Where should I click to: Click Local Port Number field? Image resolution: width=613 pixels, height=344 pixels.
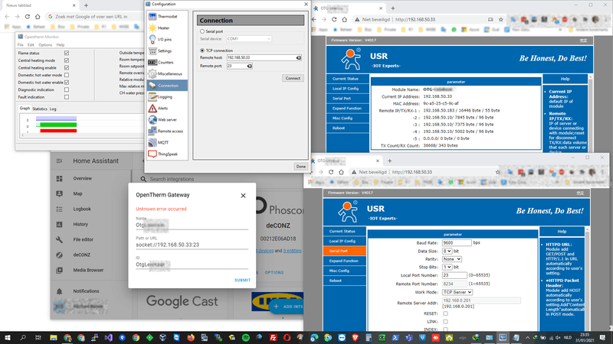[454, 275]
